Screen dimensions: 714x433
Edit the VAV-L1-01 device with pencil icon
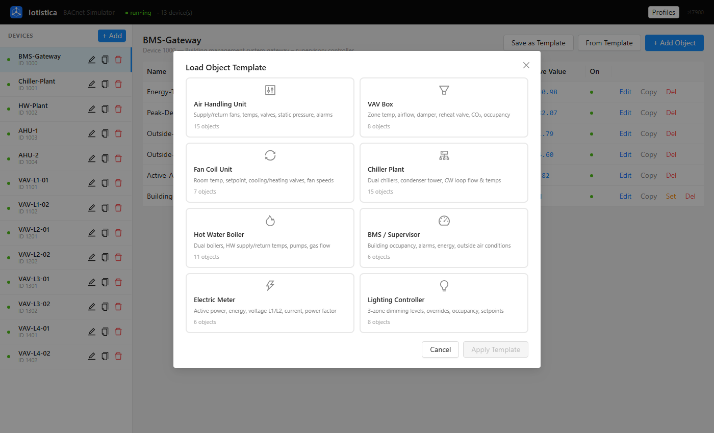[92, 183]
